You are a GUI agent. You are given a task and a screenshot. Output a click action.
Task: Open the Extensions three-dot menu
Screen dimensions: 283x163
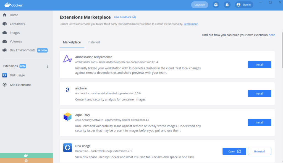[47, 66]
